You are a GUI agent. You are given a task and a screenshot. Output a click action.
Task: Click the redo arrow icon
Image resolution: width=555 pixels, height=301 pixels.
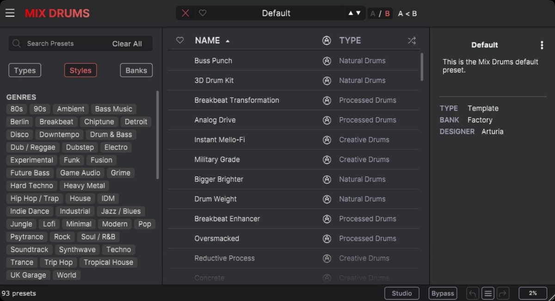pos(503,293)
